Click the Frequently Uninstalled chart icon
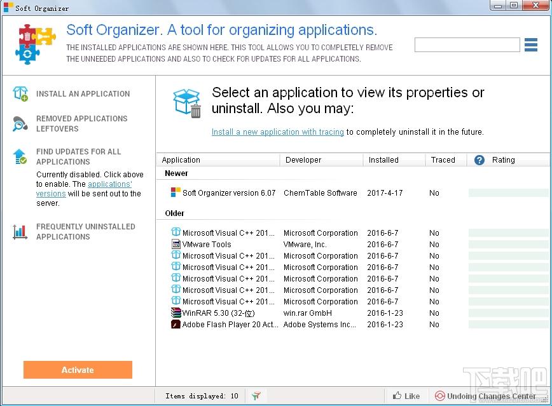The image size is (552, 406). click(20, 232)
